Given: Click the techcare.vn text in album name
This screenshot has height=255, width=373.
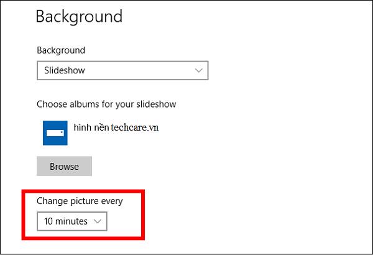Looking at the screenshot, I should (x=137, y=127).
